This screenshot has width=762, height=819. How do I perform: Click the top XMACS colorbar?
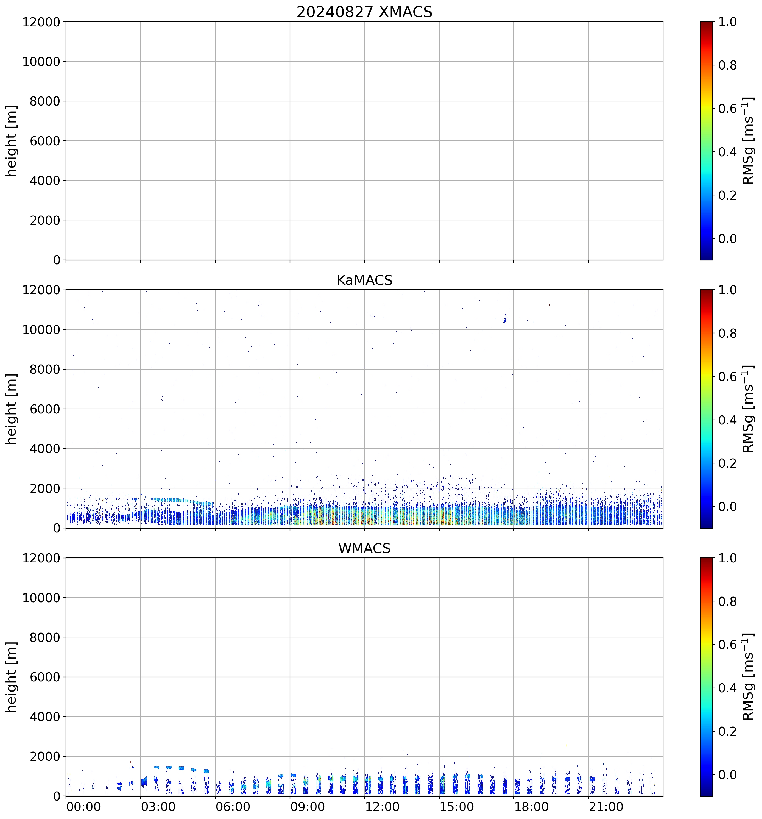tap(706, 140)
